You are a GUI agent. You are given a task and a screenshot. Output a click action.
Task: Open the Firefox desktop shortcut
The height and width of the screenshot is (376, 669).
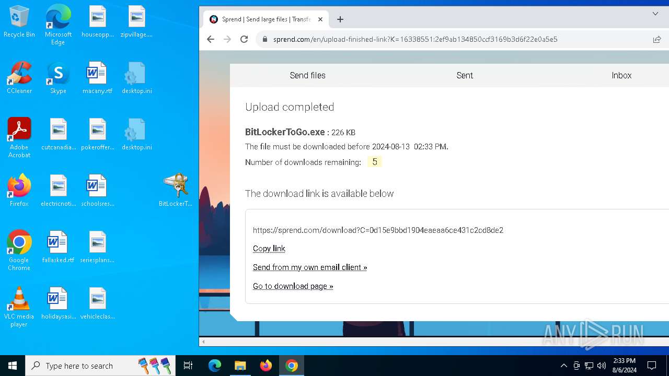19,191
